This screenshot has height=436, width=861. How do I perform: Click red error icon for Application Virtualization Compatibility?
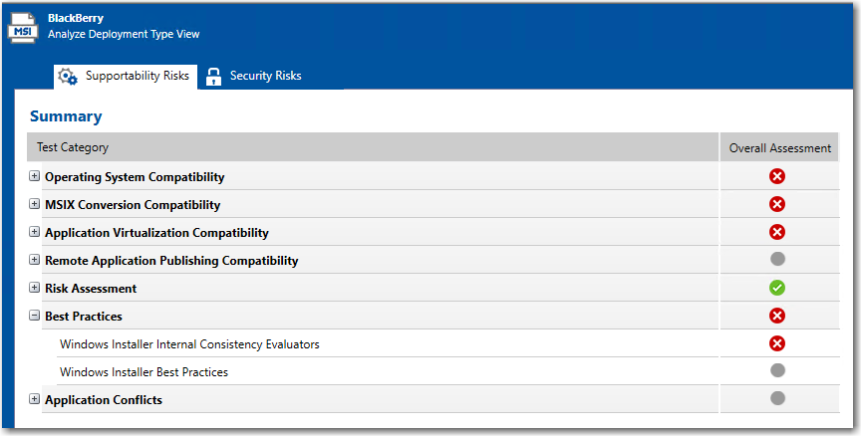pyautogui.click(x=778, y=232)
